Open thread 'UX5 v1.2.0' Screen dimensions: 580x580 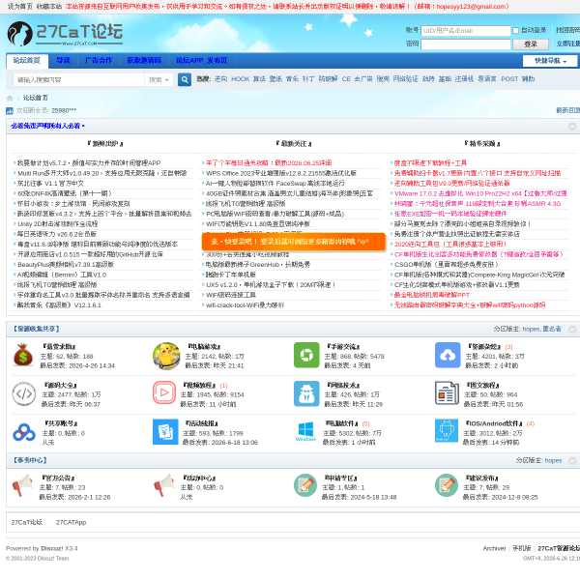point(271,285)
